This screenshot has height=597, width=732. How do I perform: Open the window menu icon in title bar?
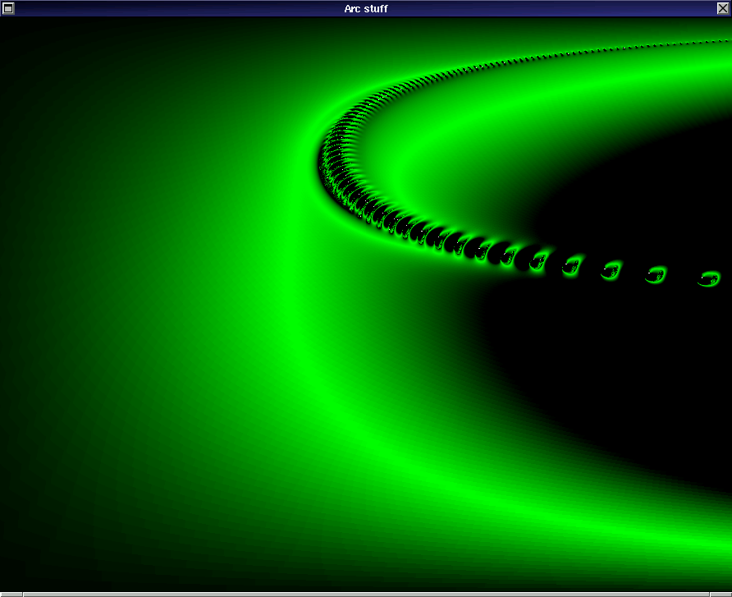point(8,8)
